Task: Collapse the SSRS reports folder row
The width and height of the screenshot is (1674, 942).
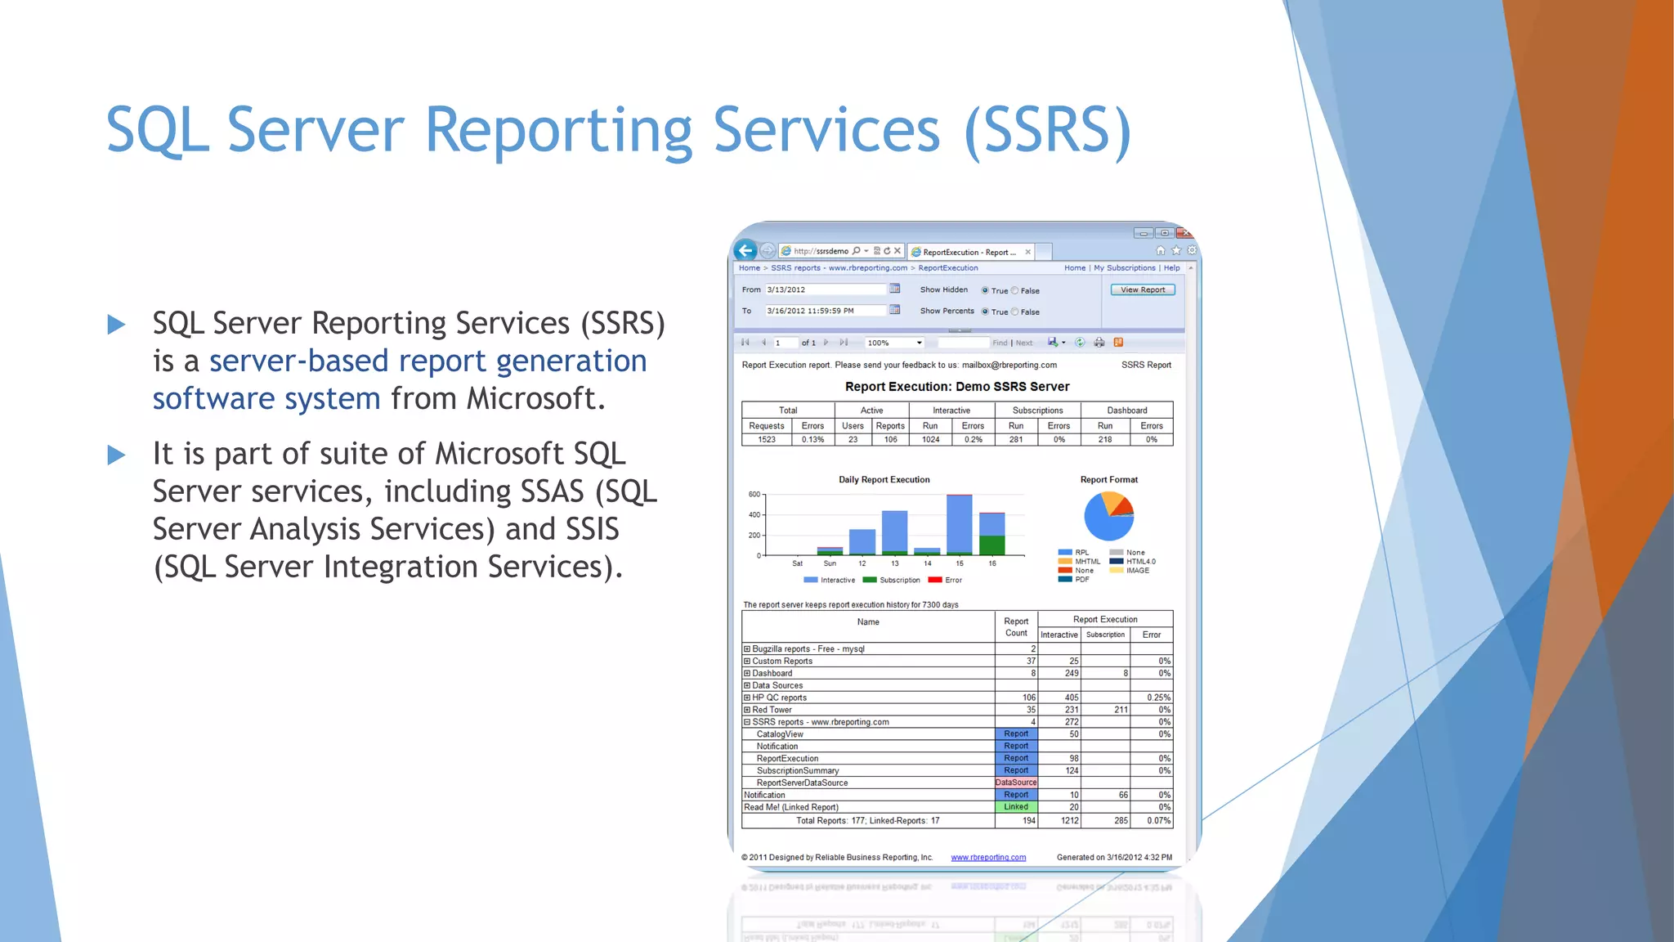Action: pyautogui.click(x=747, y=722)
